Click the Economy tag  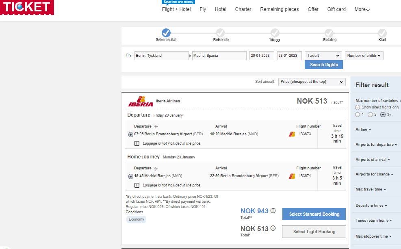click(137, 219)
